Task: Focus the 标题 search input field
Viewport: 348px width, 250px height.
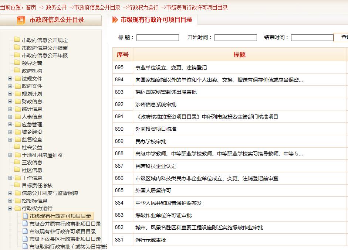Action: 158,38
